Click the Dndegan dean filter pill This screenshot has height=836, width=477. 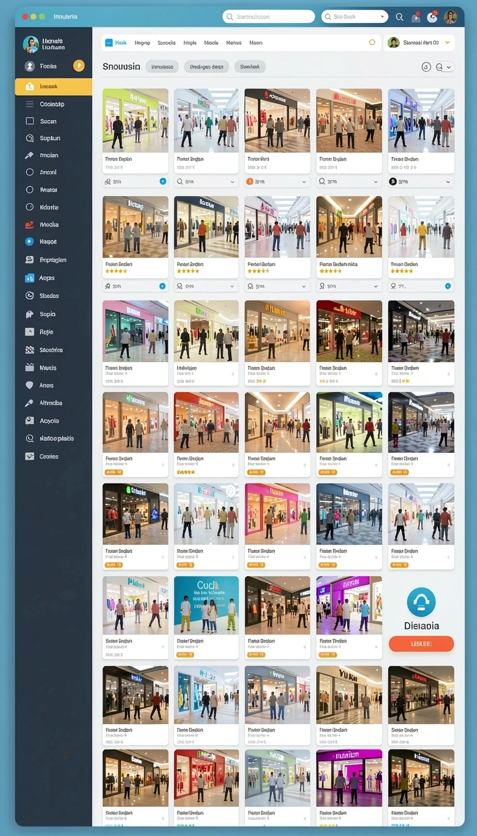pyautogui.click(x=207, y=67)
